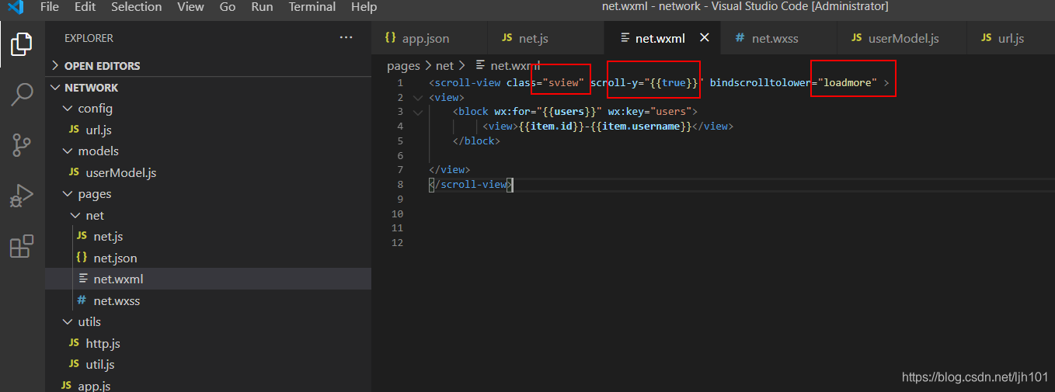The image size is (1055, 392).
Task: Click the wx:for {{users}} expression
Action: 569,112
